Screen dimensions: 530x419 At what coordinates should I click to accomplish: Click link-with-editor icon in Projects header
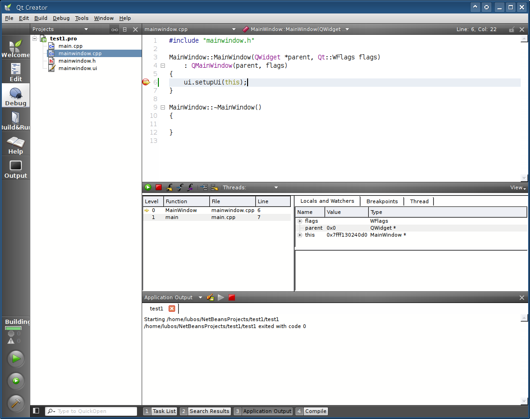(115, 29)
